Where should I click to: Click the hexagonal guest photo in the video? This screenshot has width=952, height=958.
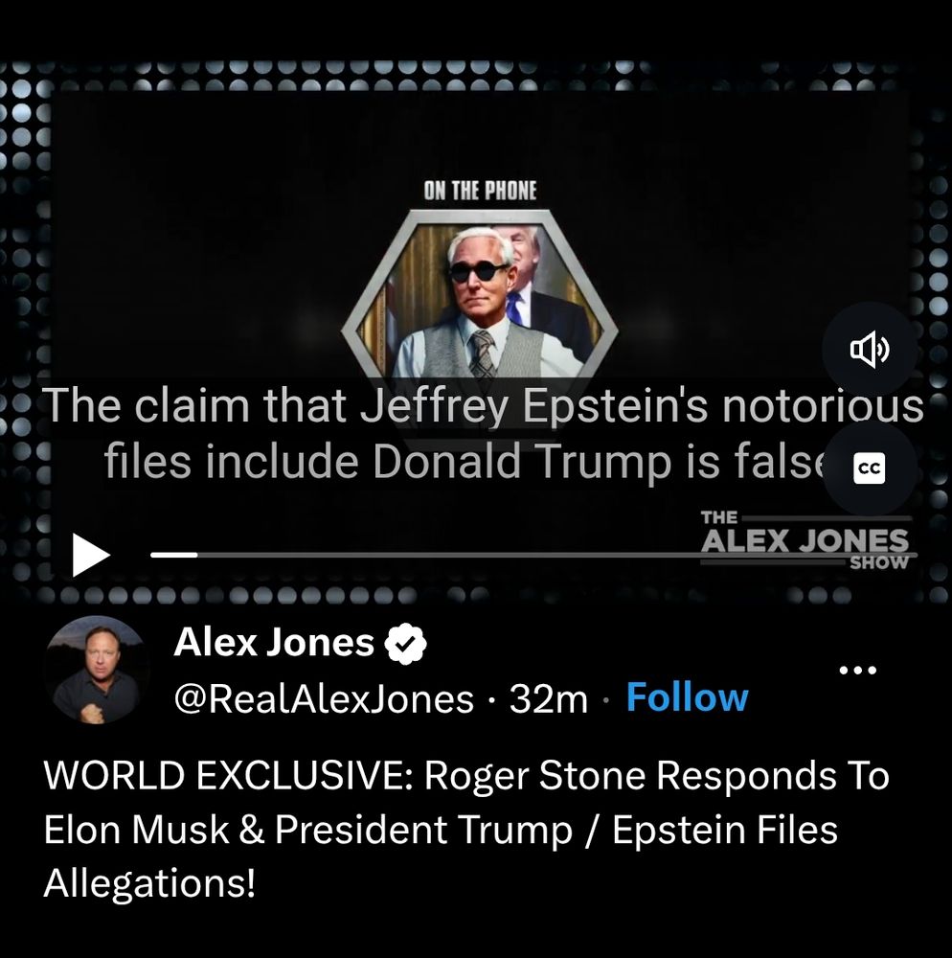click(480, 295)
